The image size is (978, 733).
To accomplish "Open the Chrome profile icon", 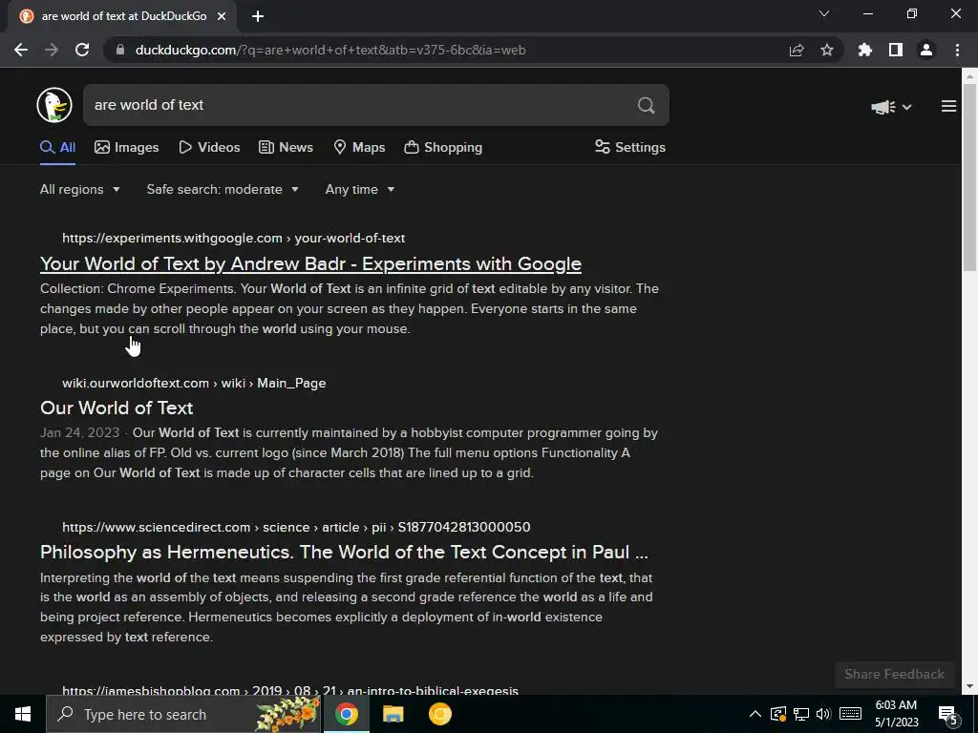I will tap(926, 50).
